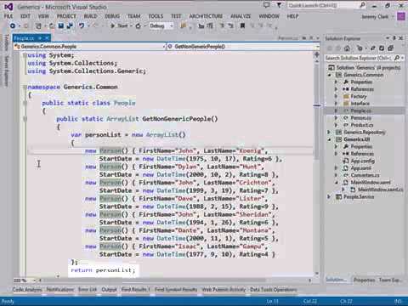Open the Generics.Common.People class dropdown
Viewport: 408px width, 306px height.
click(90, 47)
